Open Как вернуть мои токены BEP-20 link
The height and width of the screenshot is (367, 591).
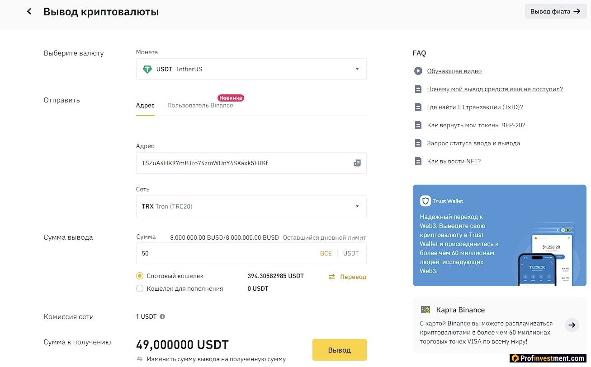tap(476, 125)
